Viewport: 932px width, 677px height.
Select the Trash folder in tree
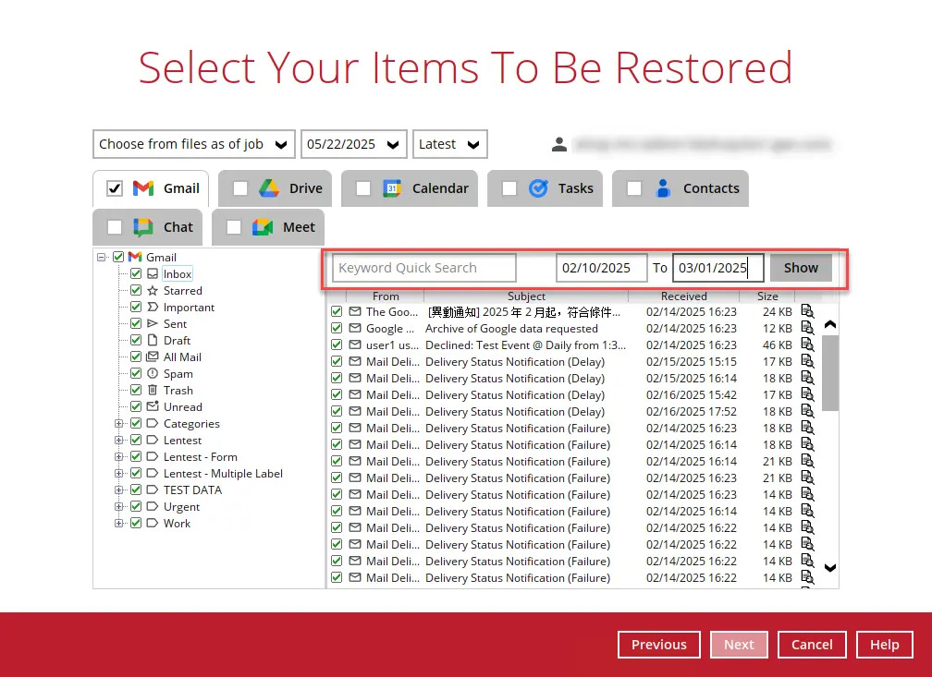[178, 391]
